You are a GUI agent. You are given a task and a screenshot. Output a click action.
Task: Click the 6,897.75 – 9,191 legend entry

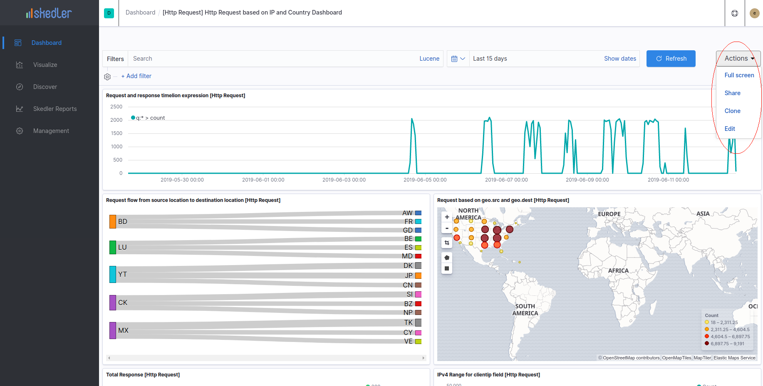coord(724,344)
